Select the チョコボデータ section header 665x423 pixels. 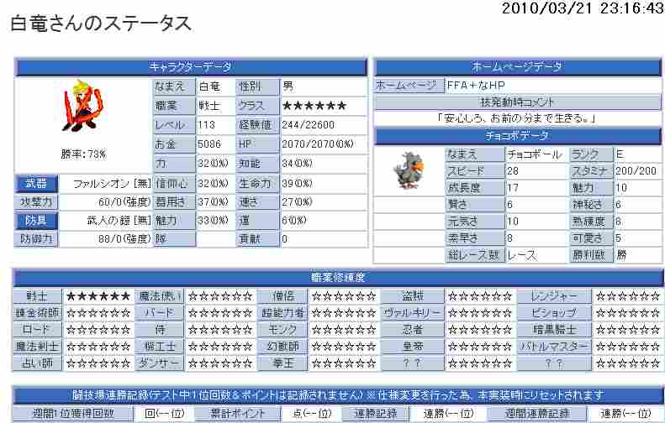coord(517,135)
